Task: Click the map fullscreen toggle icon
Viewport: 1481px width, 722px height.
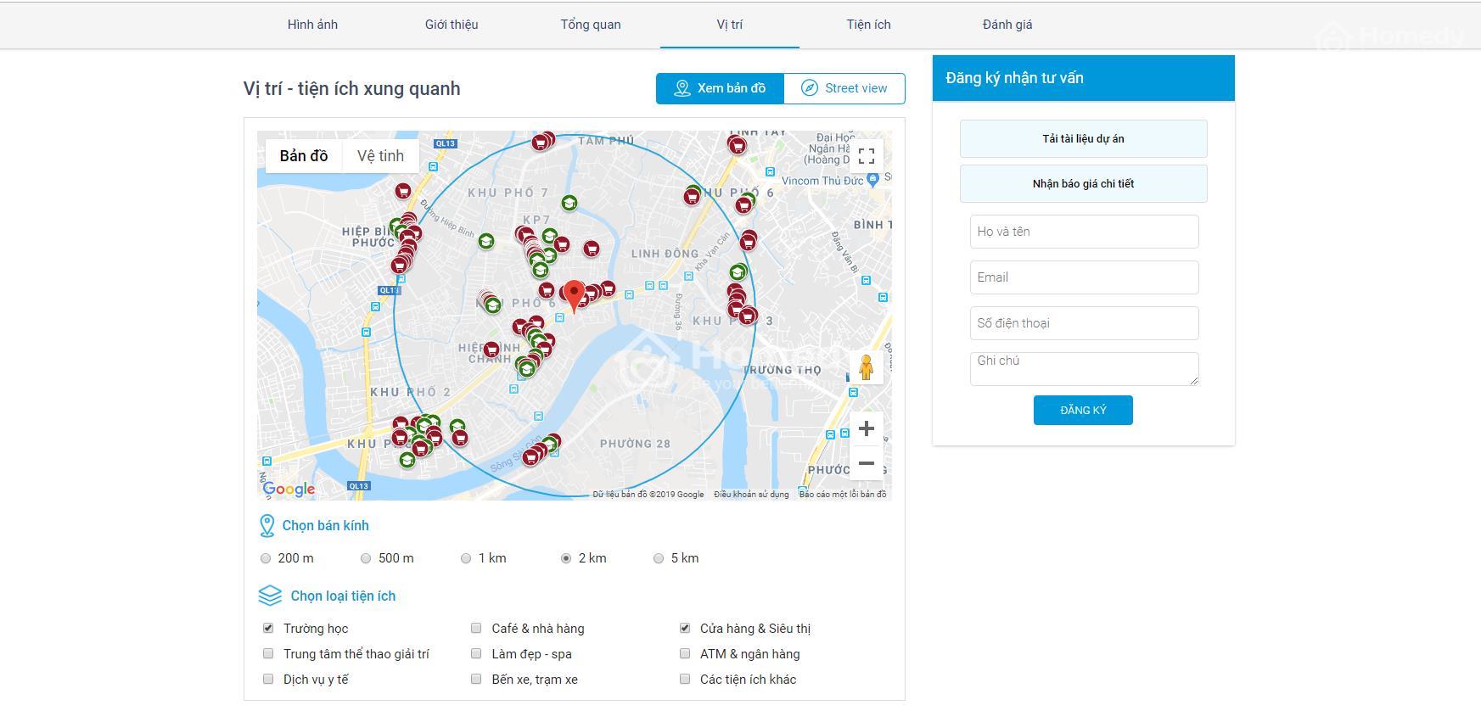Action: pos(866,156)
